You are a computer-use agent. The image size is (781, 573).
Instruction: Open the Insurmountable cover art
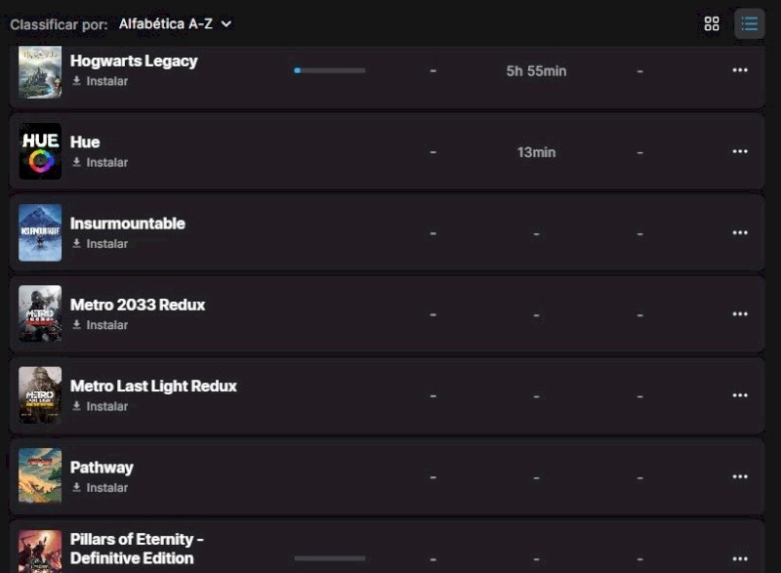click(40, 232)
